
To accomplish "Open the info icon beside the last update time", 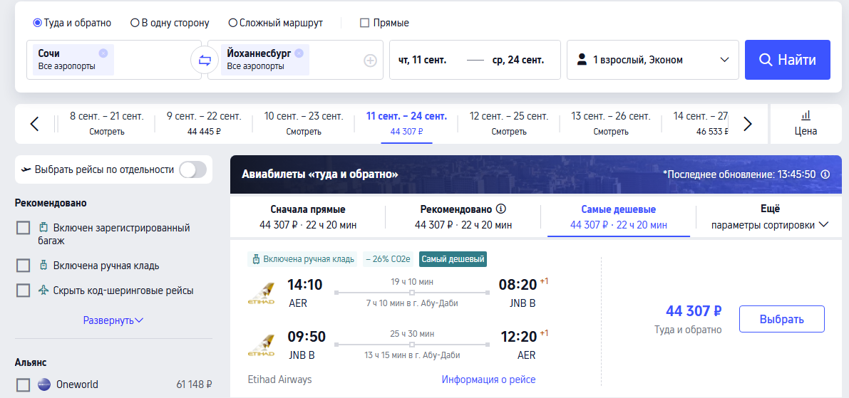I will 825,174.
